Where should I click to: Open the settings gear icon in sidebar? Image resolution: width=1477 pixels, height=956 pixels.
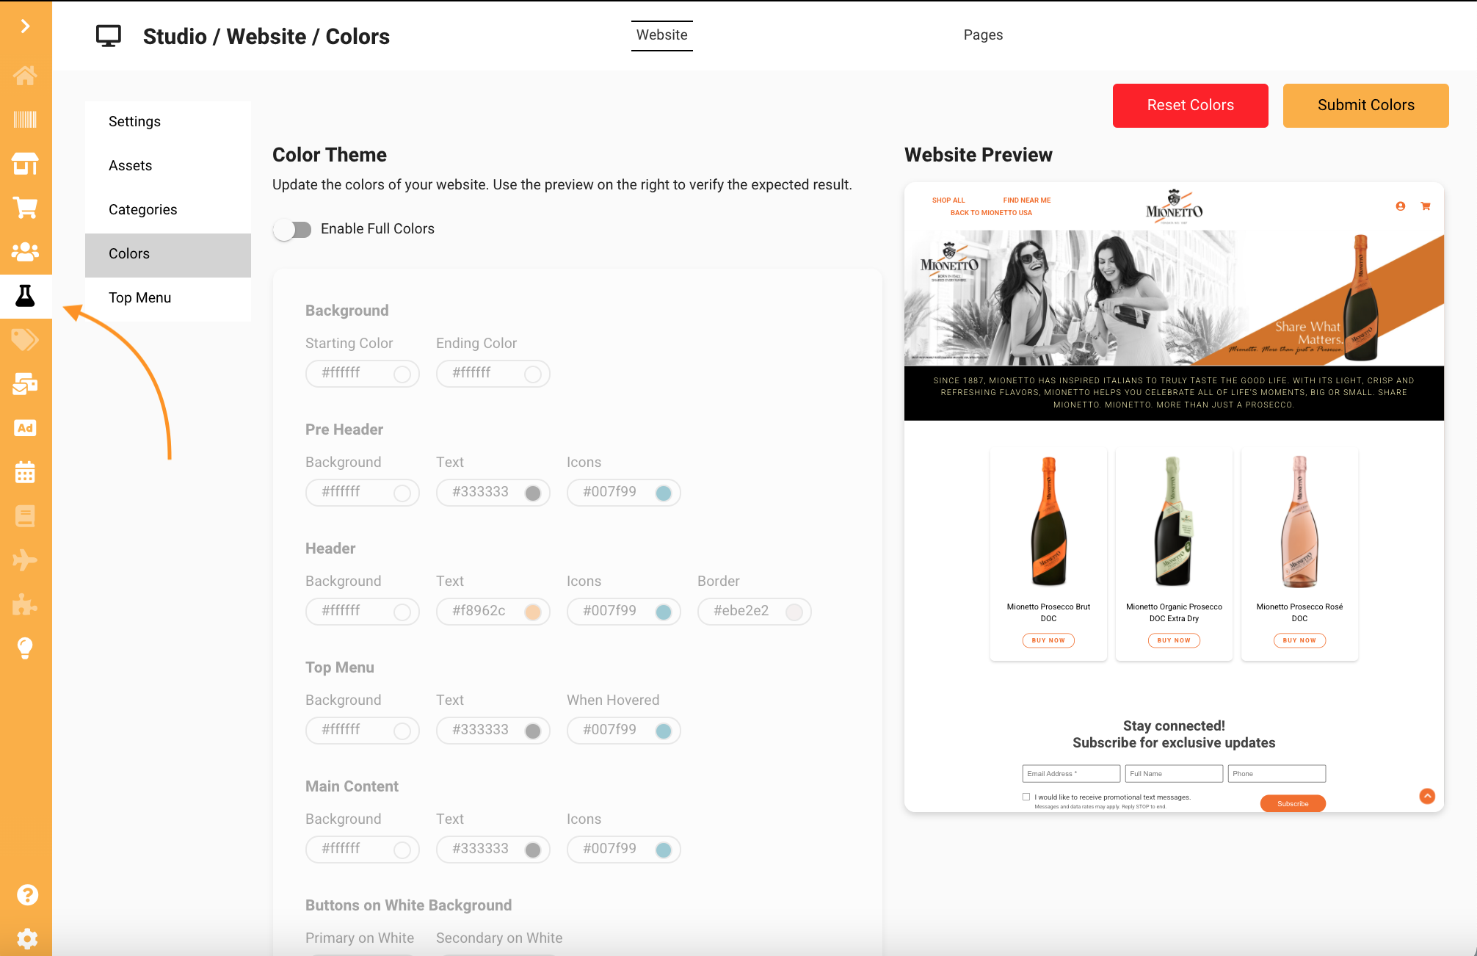click(x=27, y=938)
